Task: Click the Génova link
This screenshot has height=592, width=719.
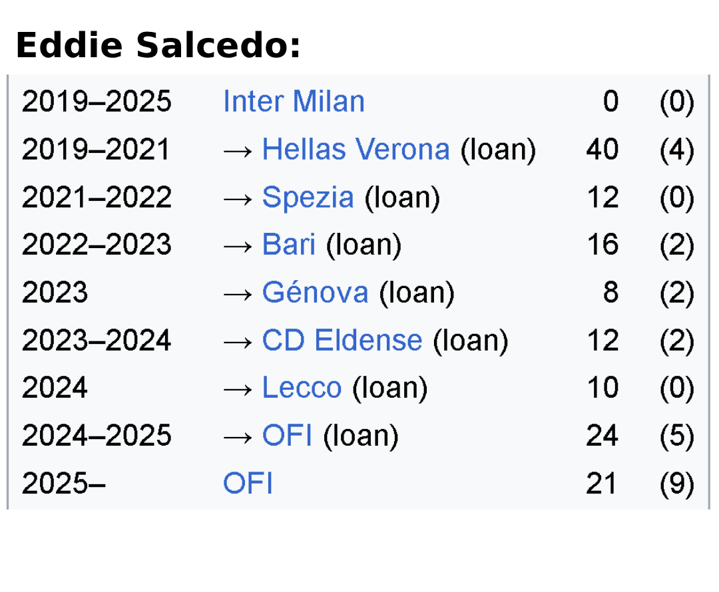Action: coord(315,293)
